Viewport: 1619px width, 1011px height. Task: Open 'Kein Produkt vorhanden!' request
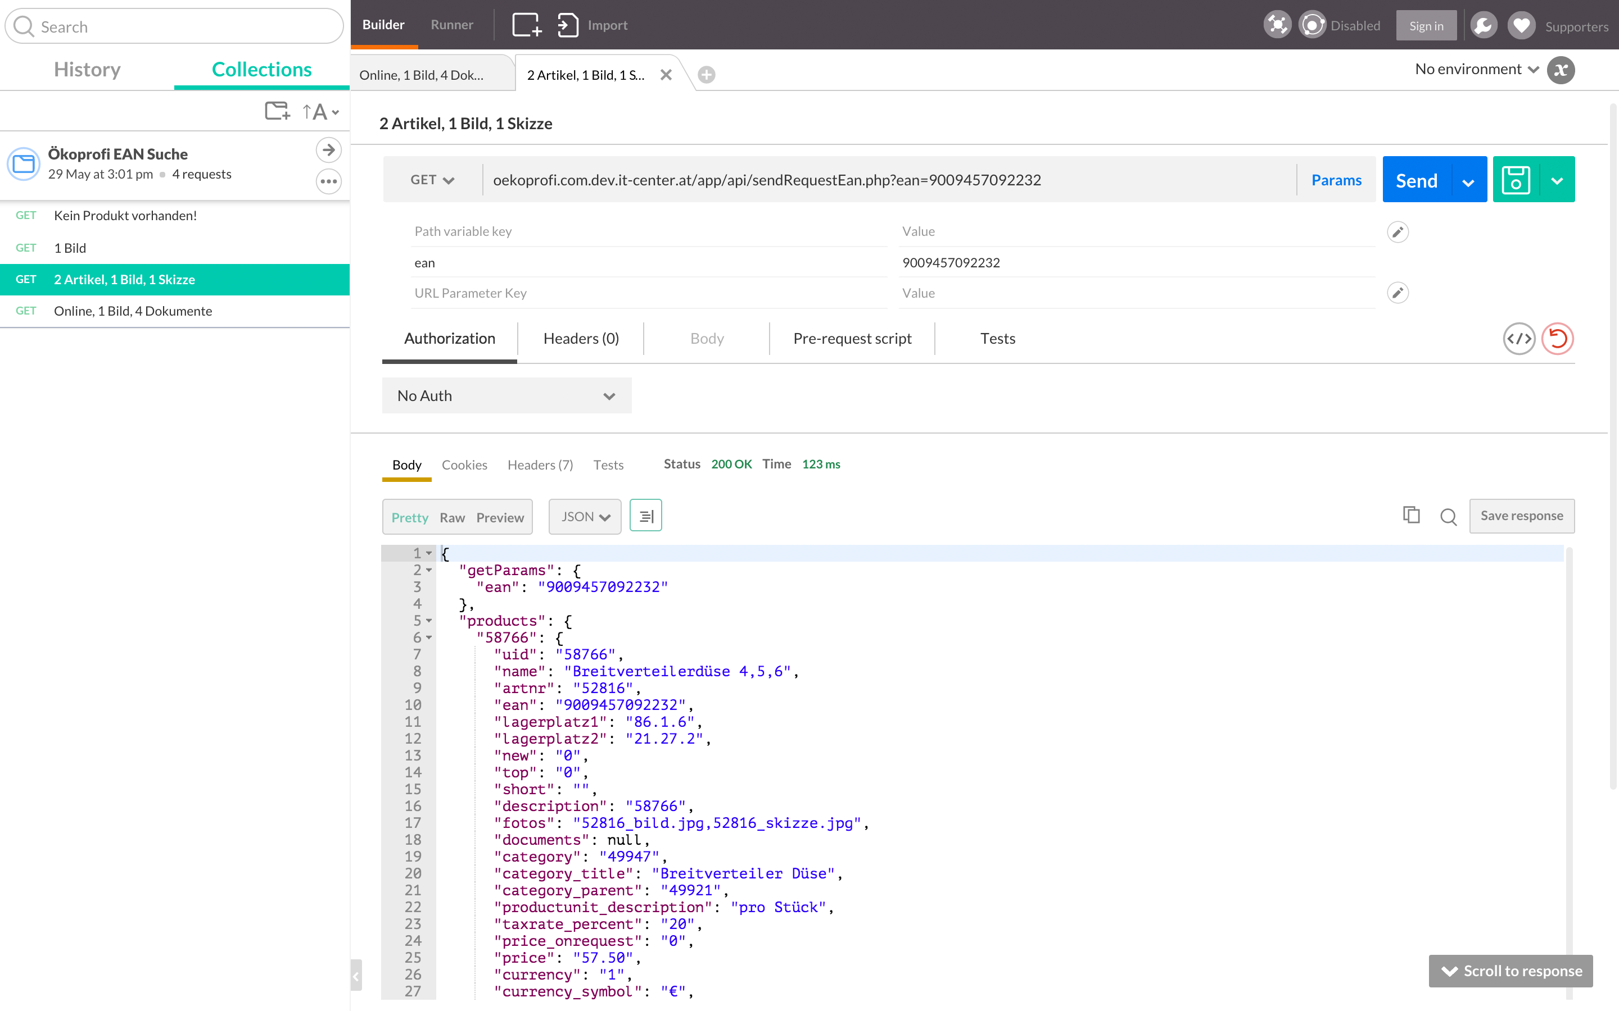[175, 215]
